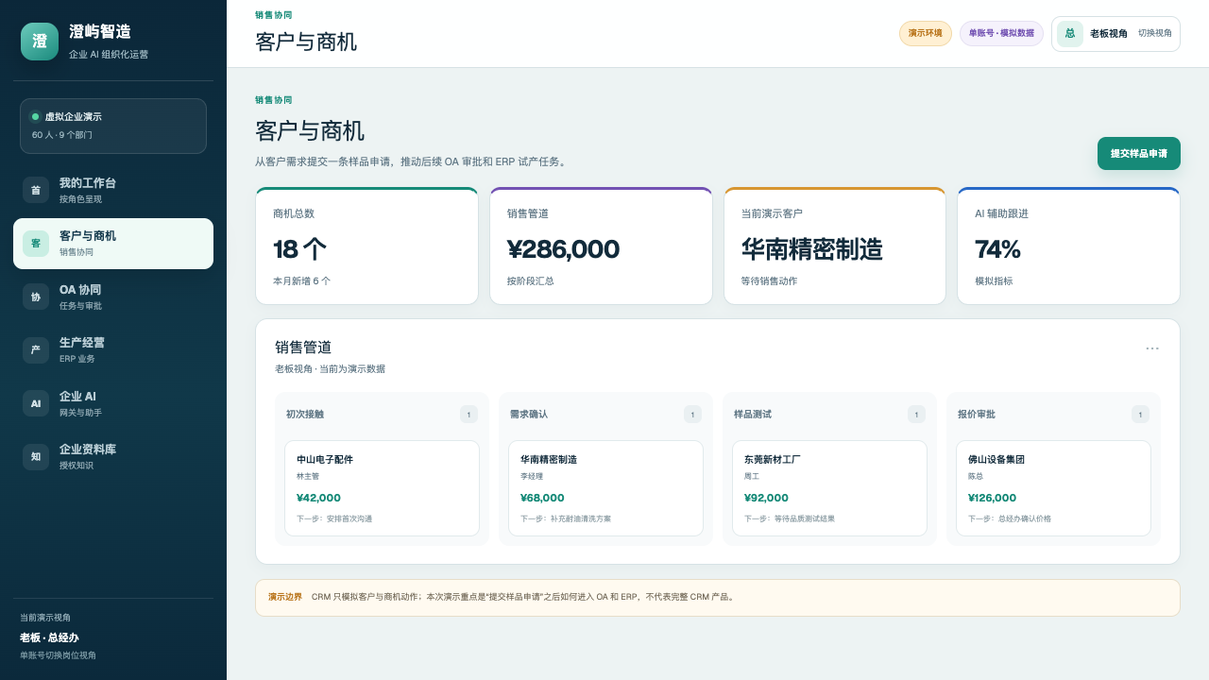Open 企业资料库 menu item

click(x=113, y=457)
